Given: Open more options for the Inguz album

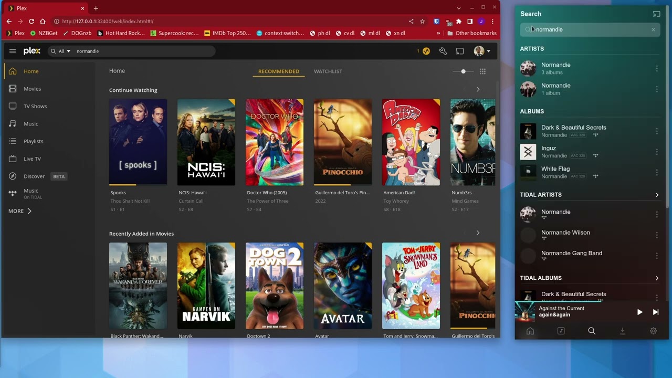Looking at the screenshot, I should point(657,152).
